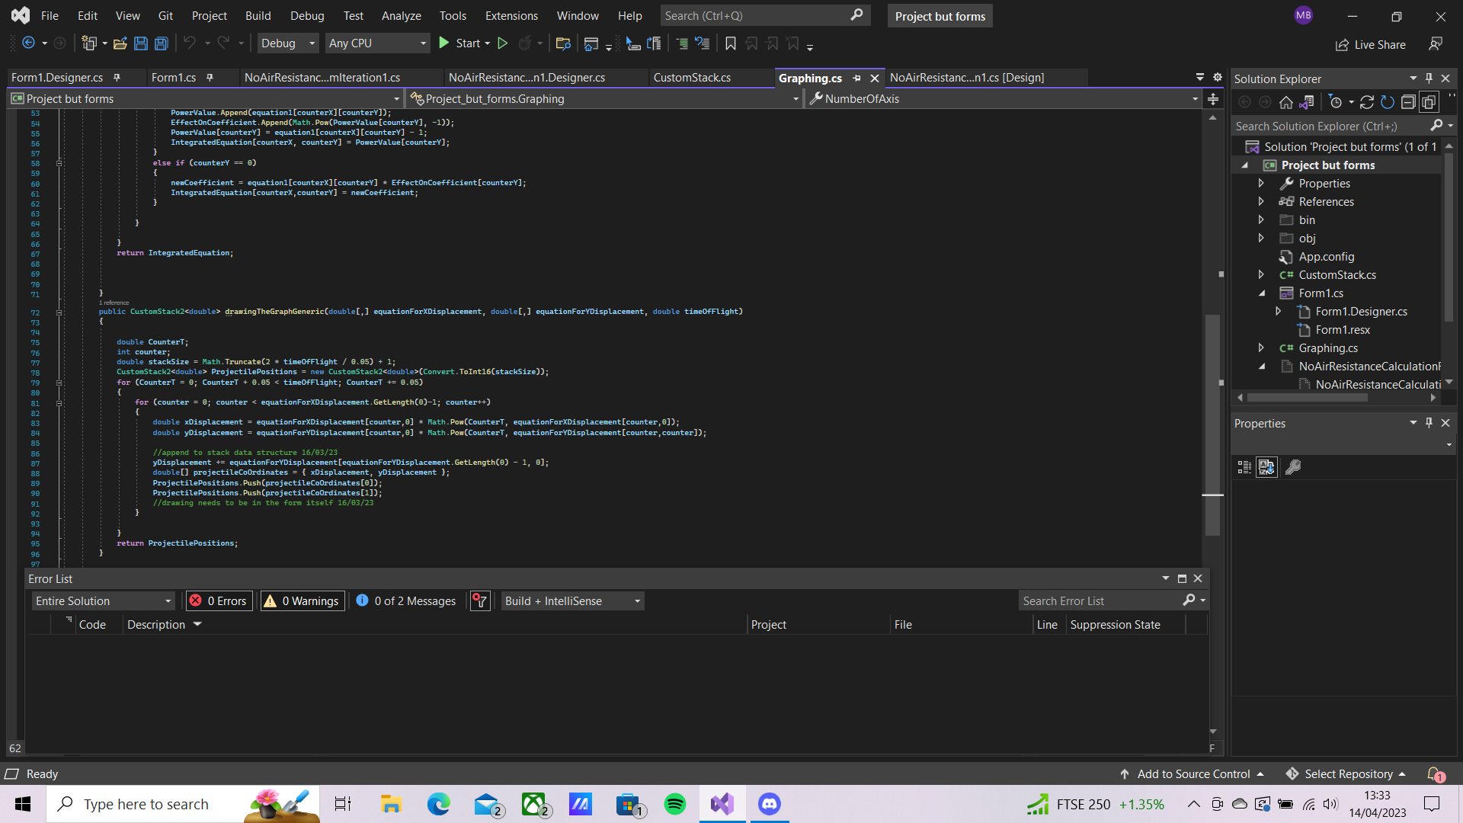Switch to the CustomStack.cs tab

coord(690,77)
